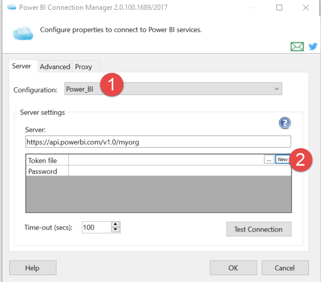Increase time-out with the up arrow
Viewport: 321px width, 282px height.
(x=115, y=225)
